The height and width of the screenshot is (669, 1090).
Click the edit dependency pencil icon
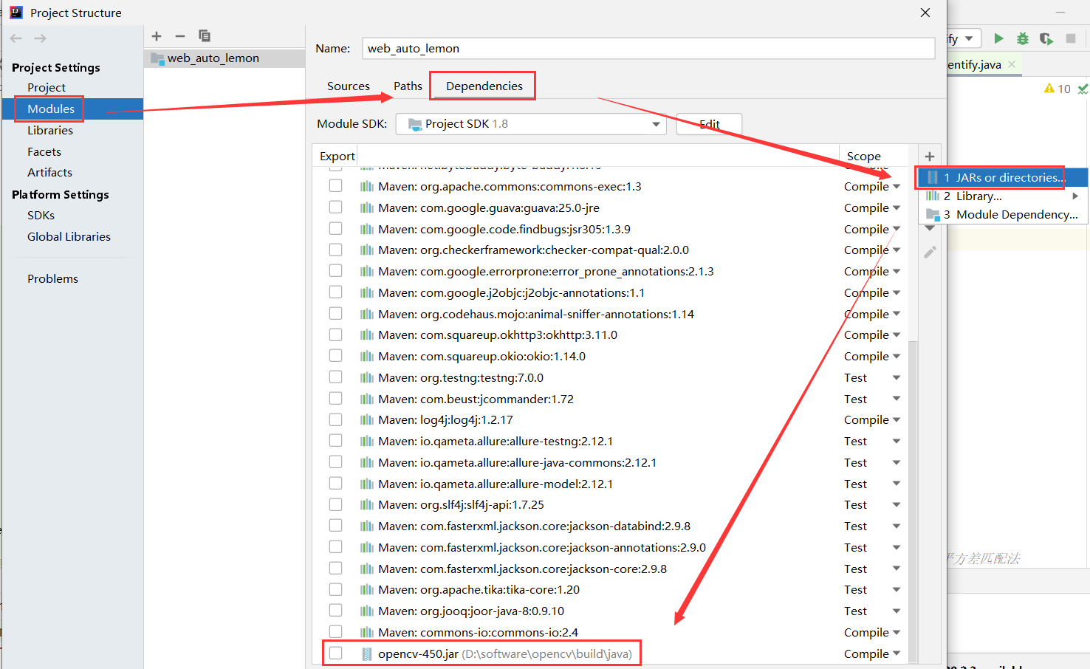click(930, 253)
